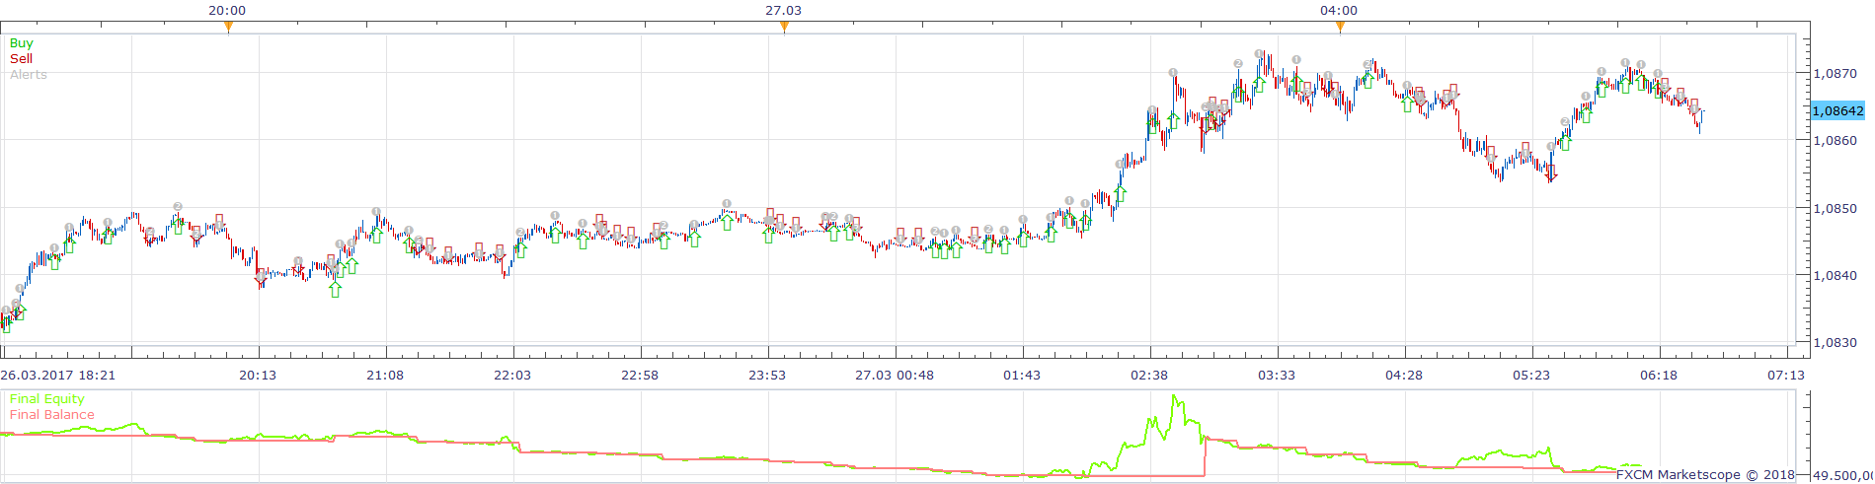Select the Final Balance legend label
This screenshot has height=484, width=1875.
52,415
